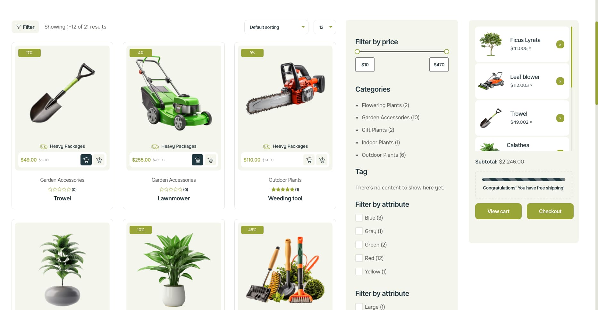The width and height of the screenshot is (598, 310).
Task: Open the products-per-page dropdown showing 12
Action: tap(325, 27)
